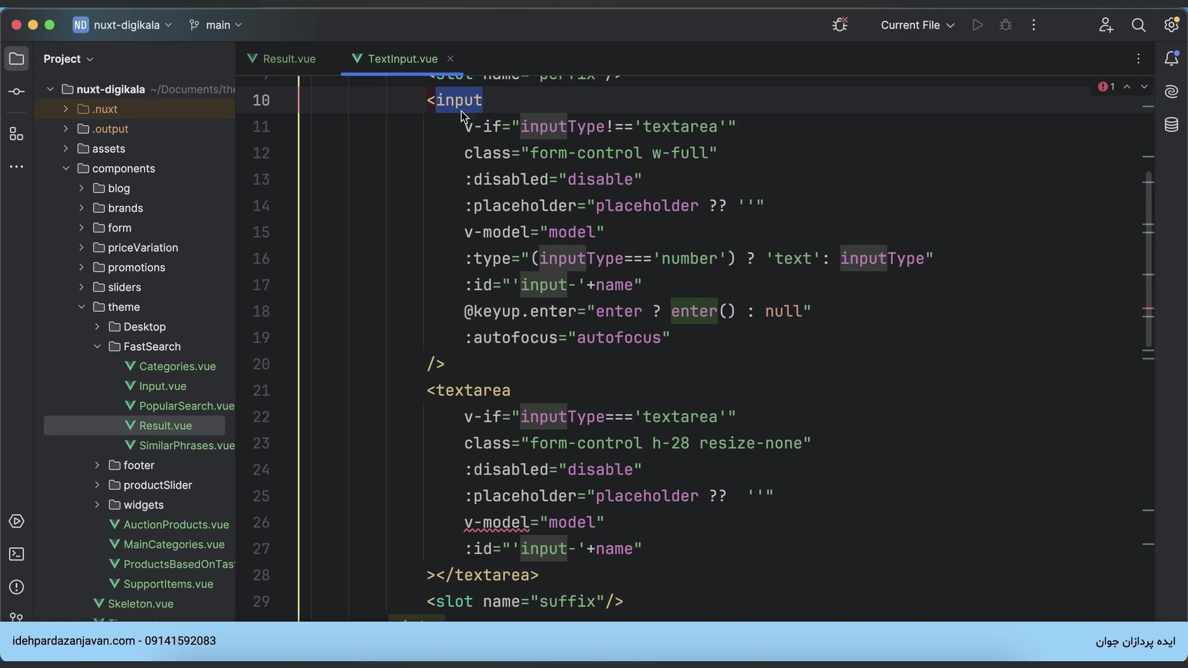Close the TextInput.vue tab

pyautogui.click(x=450, y=59)
